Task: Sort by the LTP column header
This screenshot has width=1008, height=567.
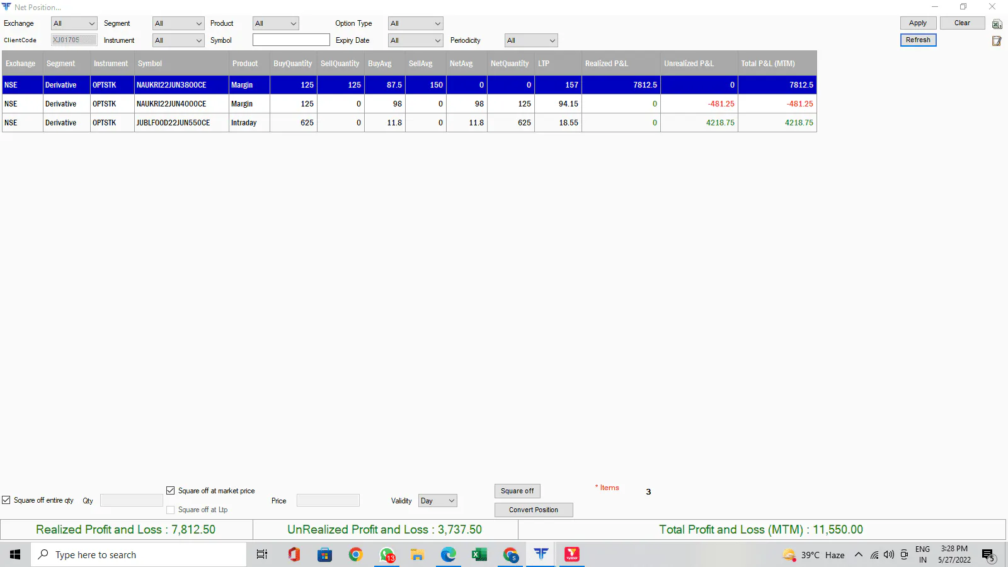Action: [558, 64]
